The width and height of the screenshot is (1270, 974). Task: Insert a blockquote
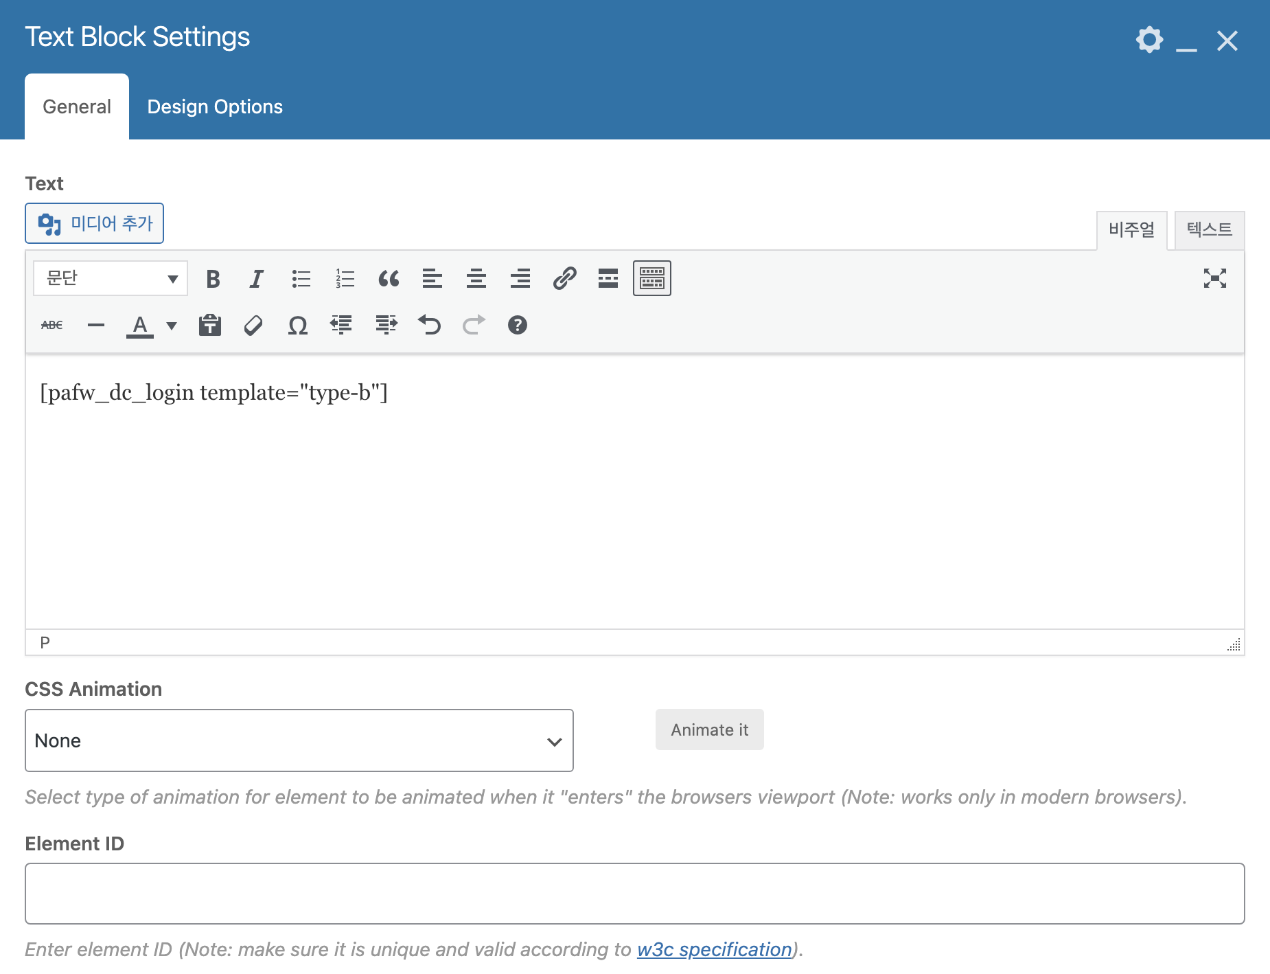389,279
